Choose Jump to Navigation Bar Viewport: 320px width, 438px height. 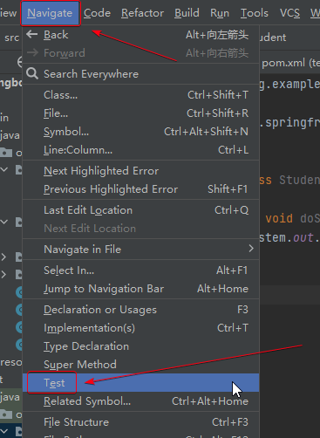(141, 289)
